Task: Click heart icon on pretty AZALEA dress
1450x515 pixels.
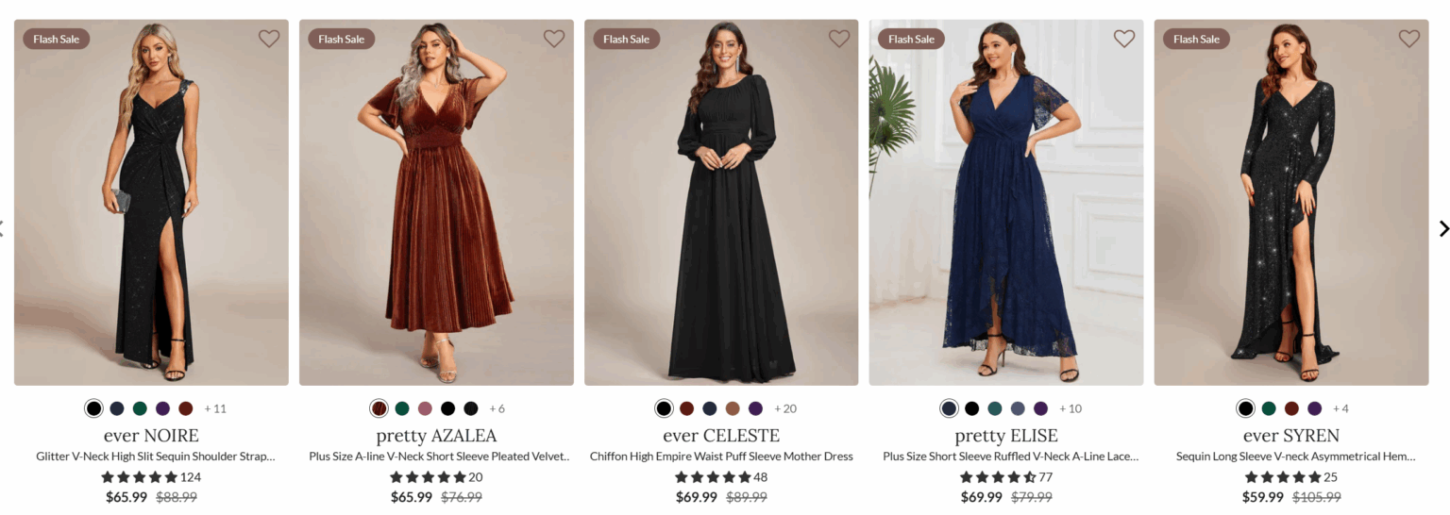Action: tap(554, 39)
